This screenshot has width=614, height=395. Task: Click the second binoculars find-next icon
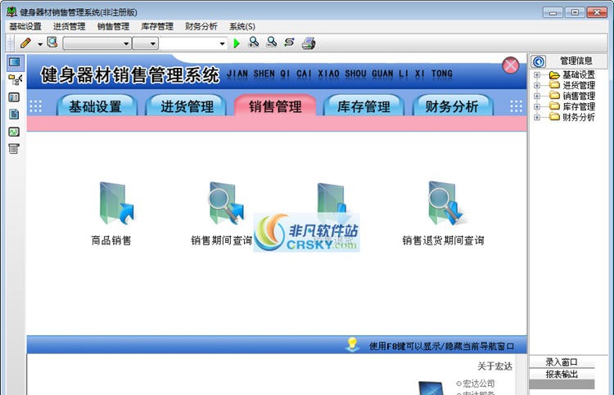(271, 43)
